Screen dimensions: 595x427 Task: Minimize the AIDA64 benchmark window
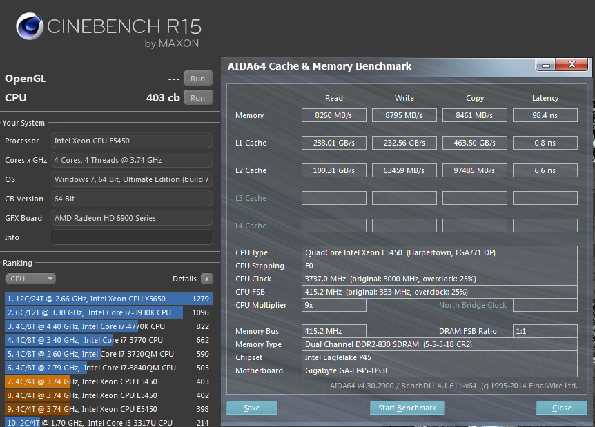click(546, 66)
